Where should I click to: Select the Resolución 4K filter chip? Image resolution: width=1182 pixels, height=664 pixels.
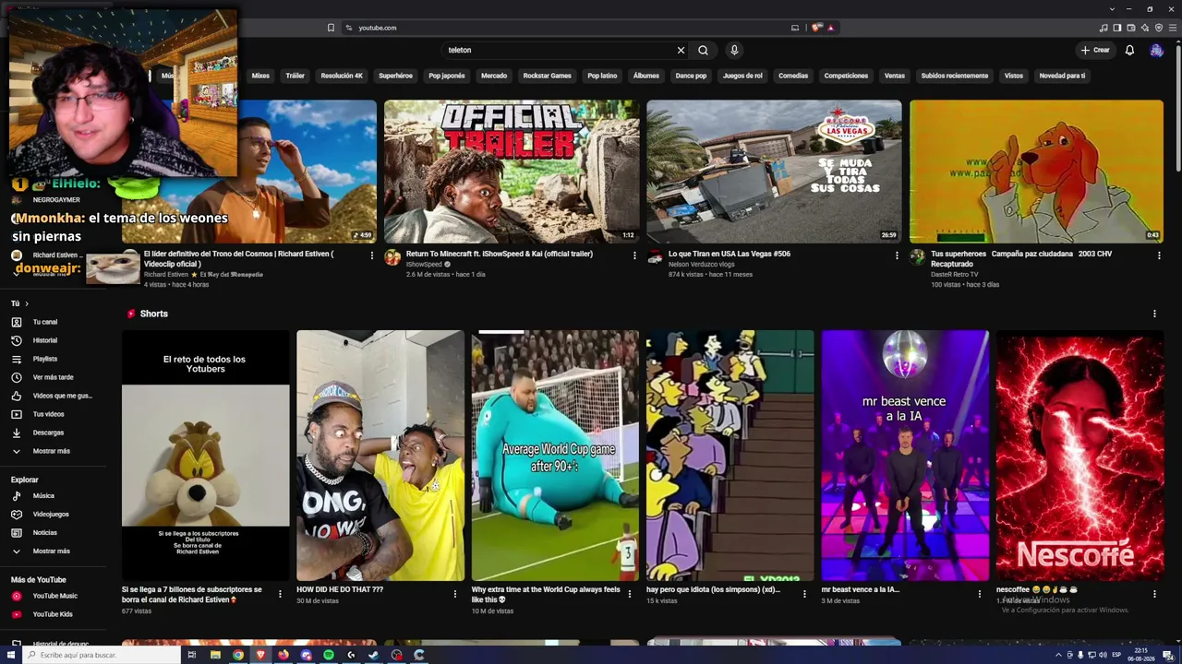coord(342,76)
